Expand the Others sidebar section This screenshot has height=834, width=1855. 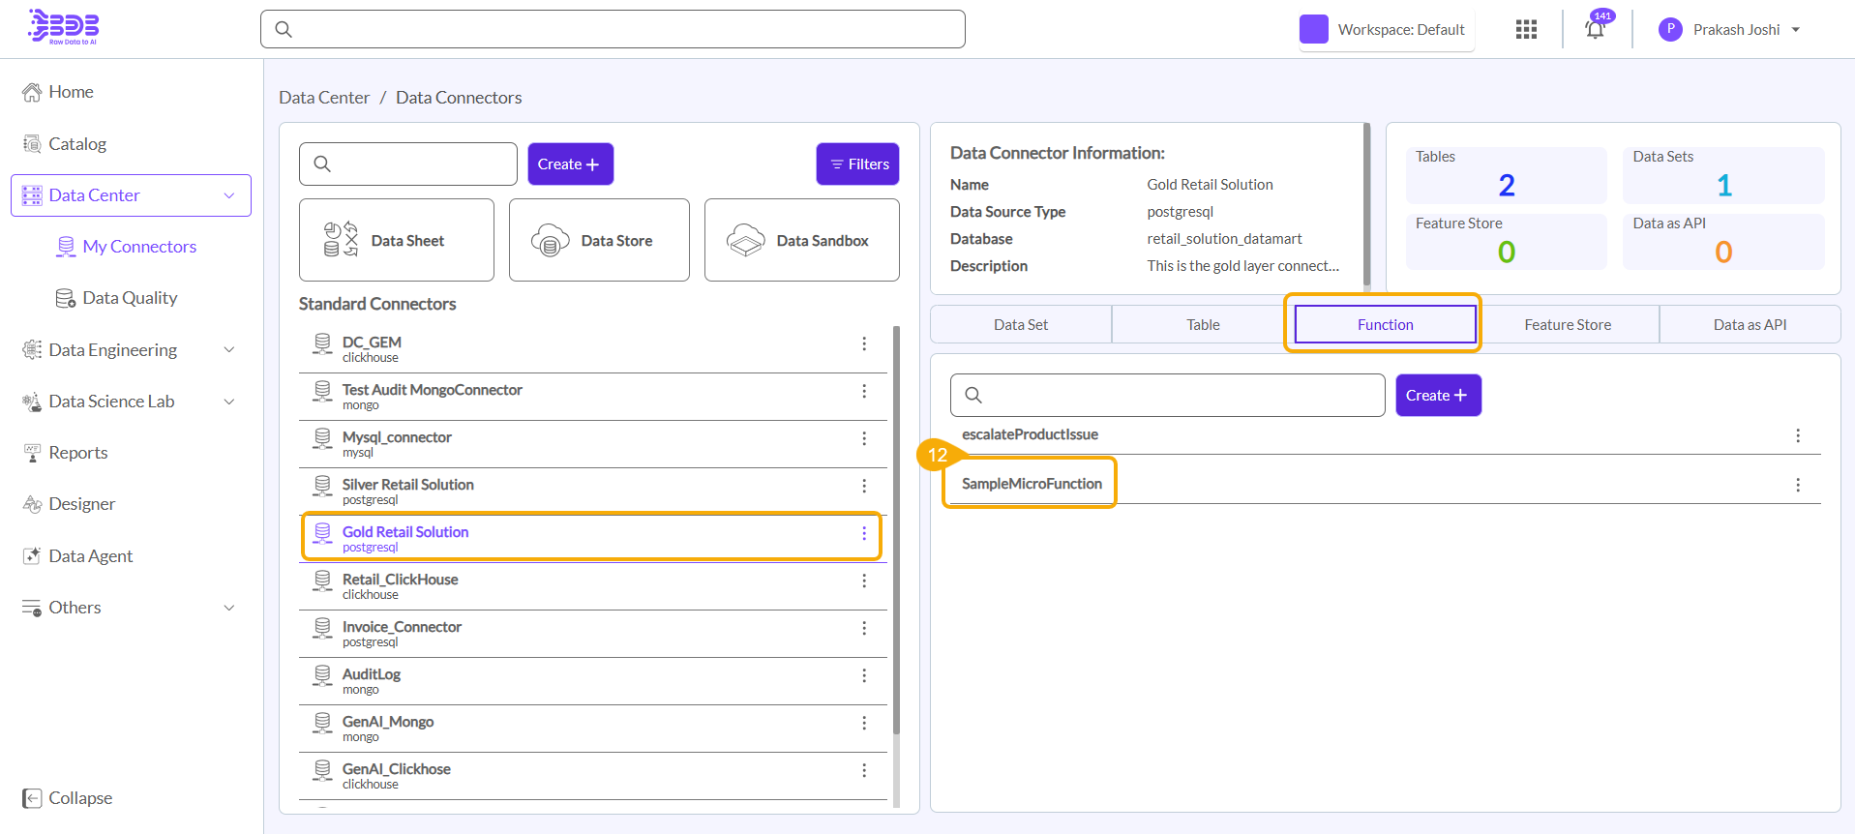click(228, 608)
